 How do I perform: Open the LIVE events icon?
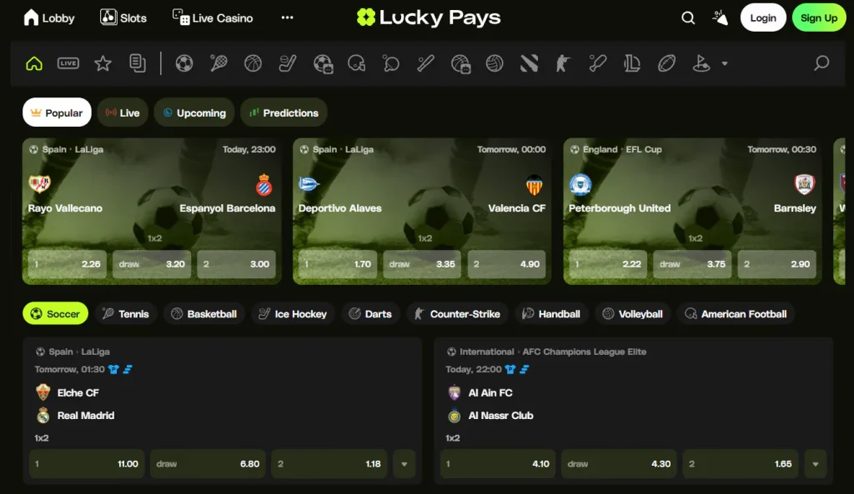(x=68, y=63)
